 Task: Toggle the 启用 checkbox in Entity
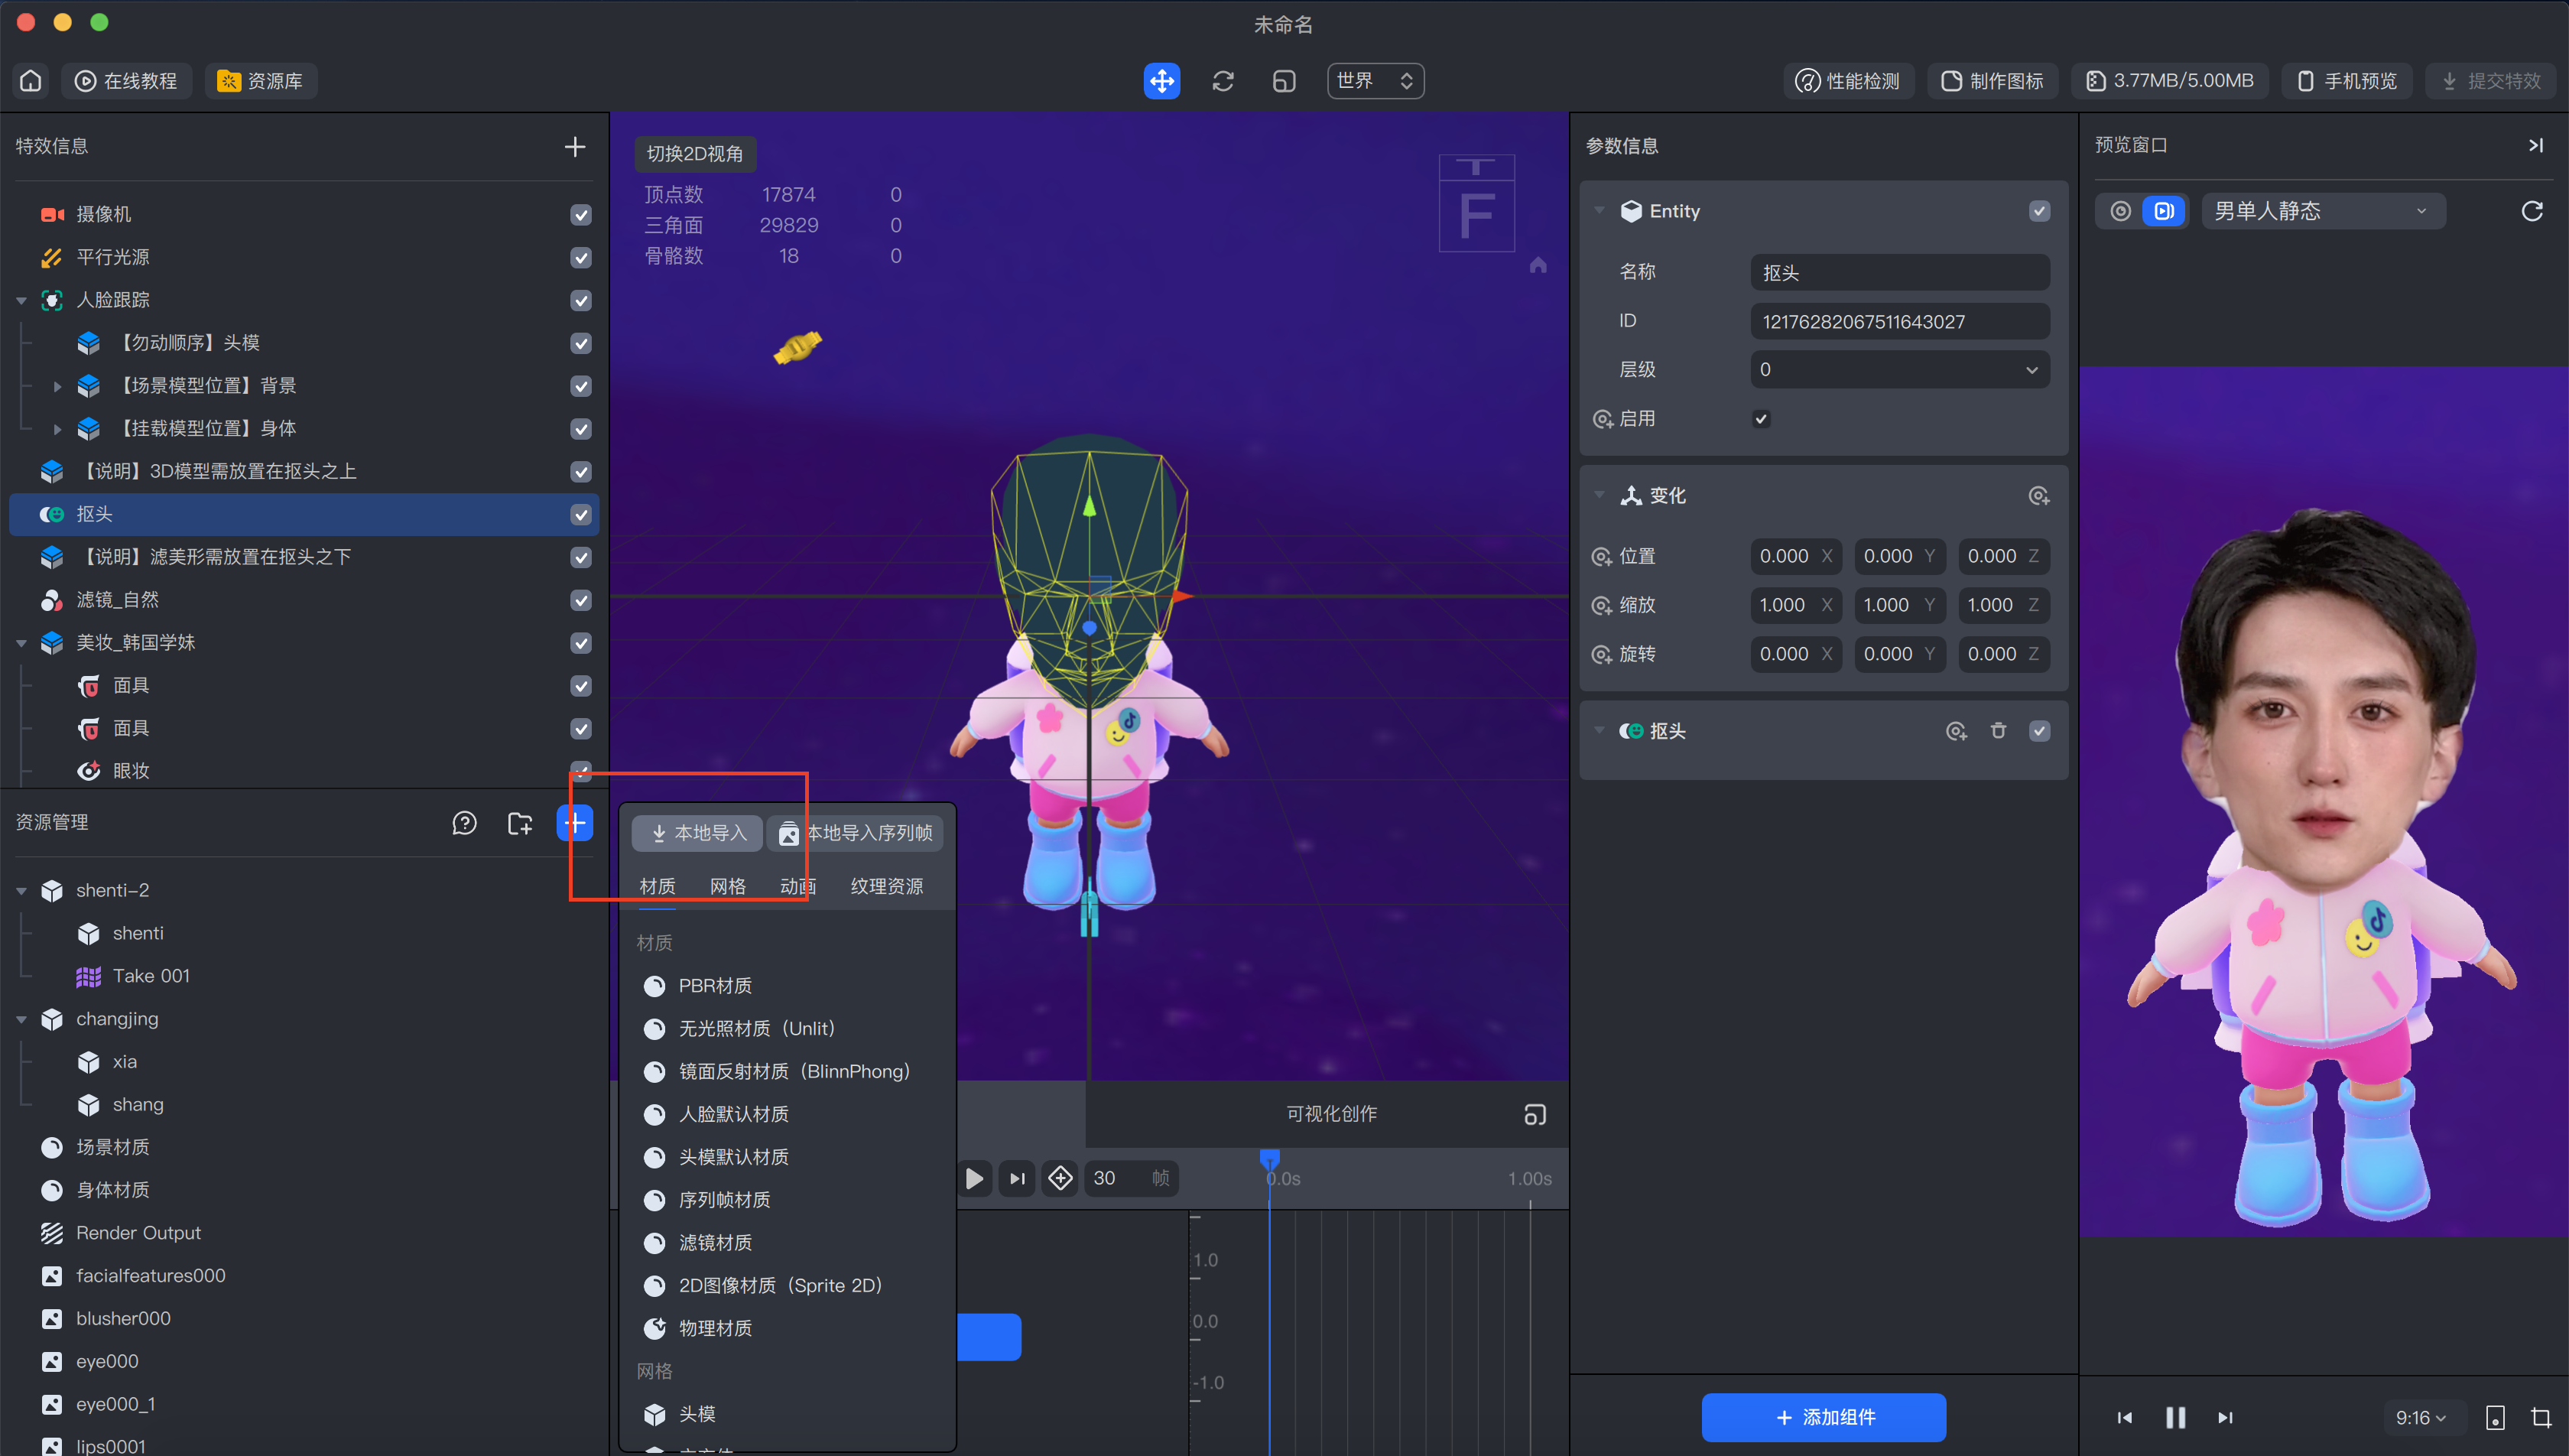(1762, 418)
